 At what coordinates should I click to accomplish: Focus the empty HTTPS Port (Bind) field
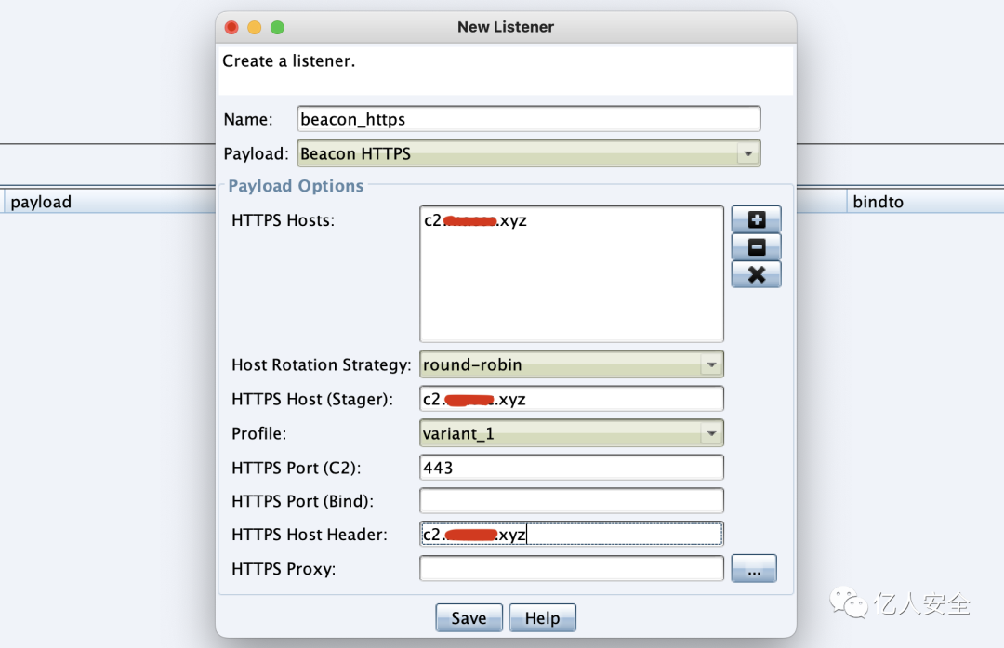[x=571, y=501]
